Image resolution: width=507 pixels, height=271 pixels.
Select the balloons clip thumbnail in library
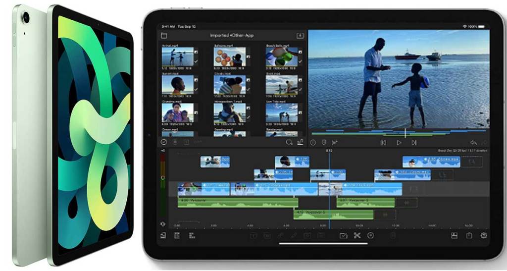(229, 57)
